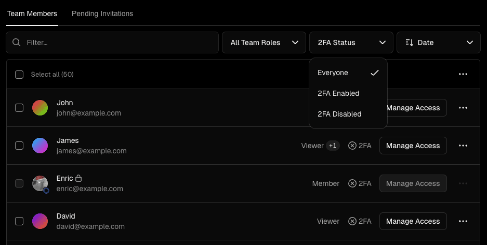Check the box for John
The height and width of the screenshot is (245, 487).
[x=19, y=108]
